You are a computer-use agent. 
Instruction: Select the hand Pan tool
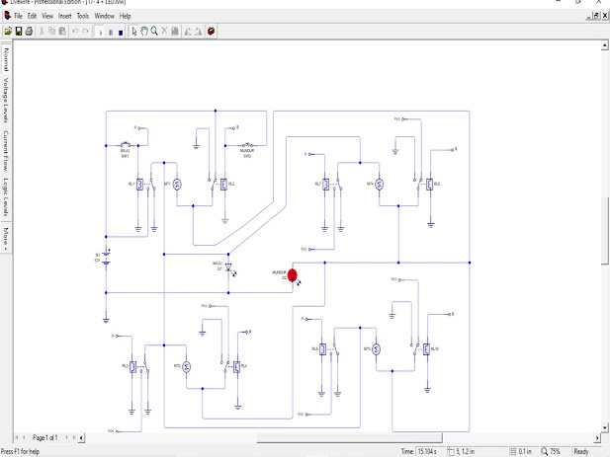(144, 31)
